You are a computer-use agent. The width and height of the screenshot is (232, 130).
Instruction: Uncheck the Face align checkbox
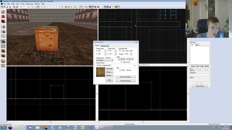(127, 70)
